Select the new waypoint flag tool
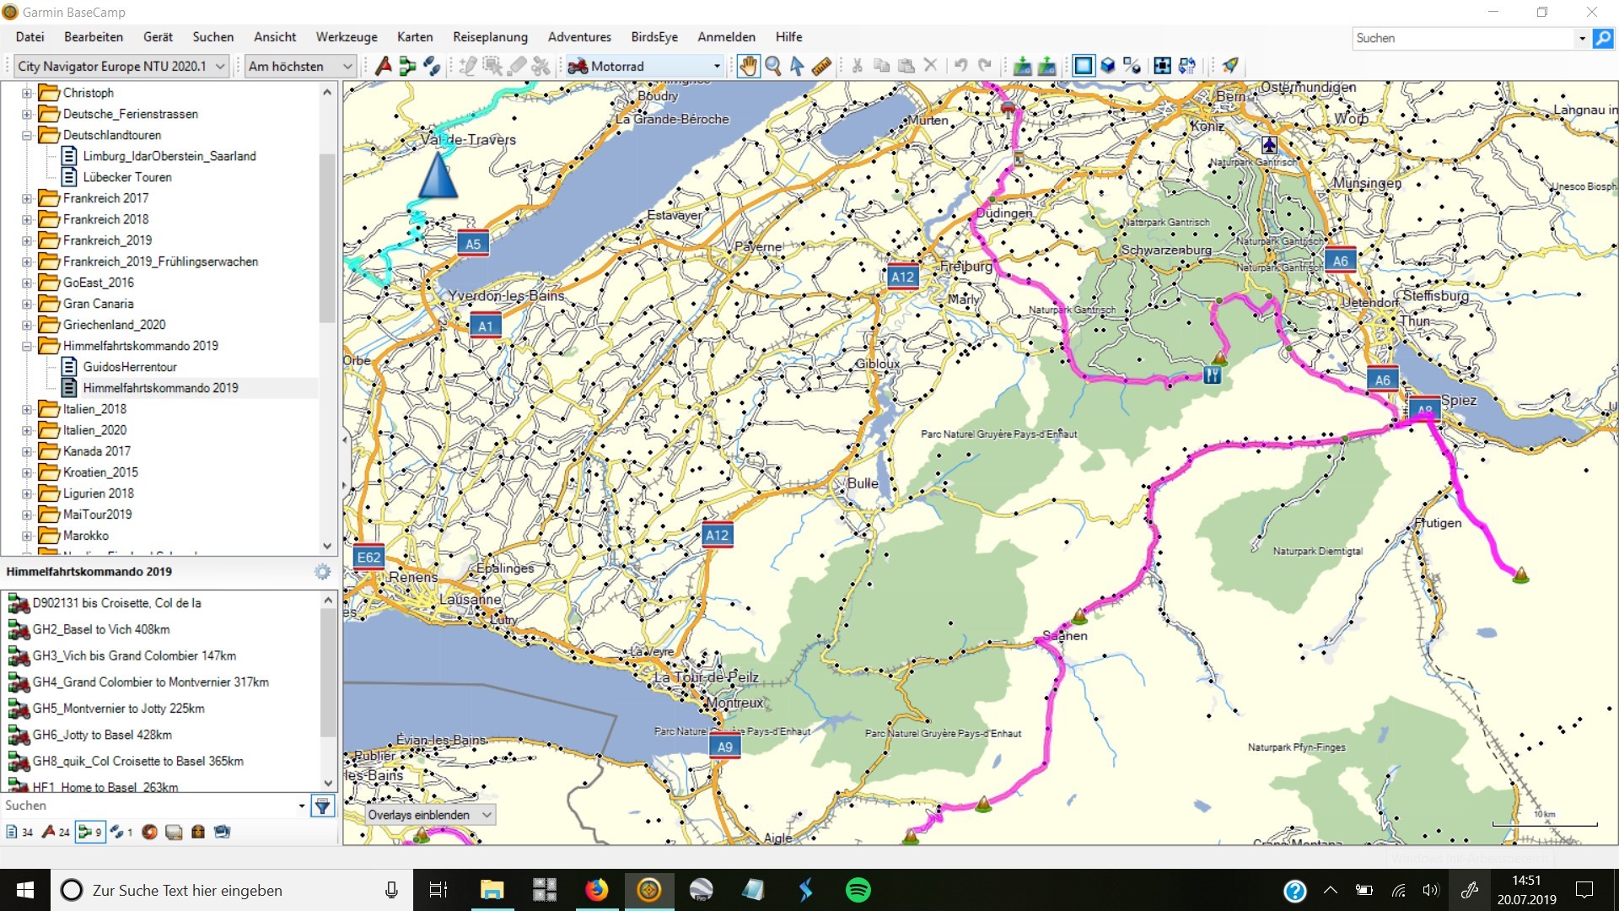 click(384, 66)
